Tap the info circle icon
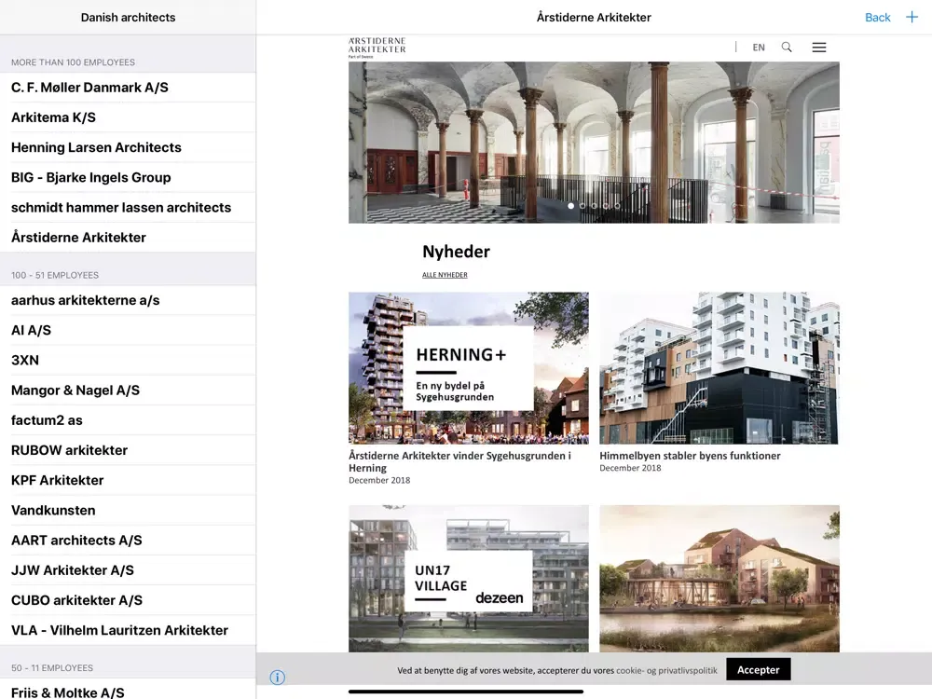The width and height of the screenshot is (932, 699). (277, 677)
